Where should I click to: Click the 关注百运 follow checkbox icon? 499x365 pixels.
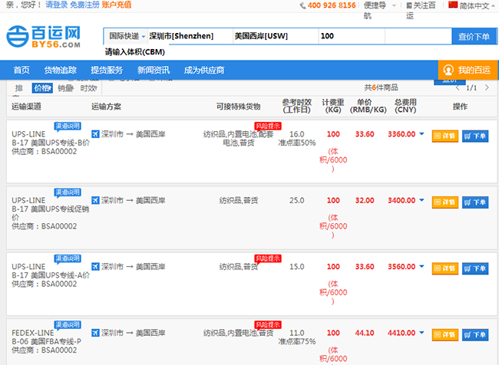pos(408,5)
